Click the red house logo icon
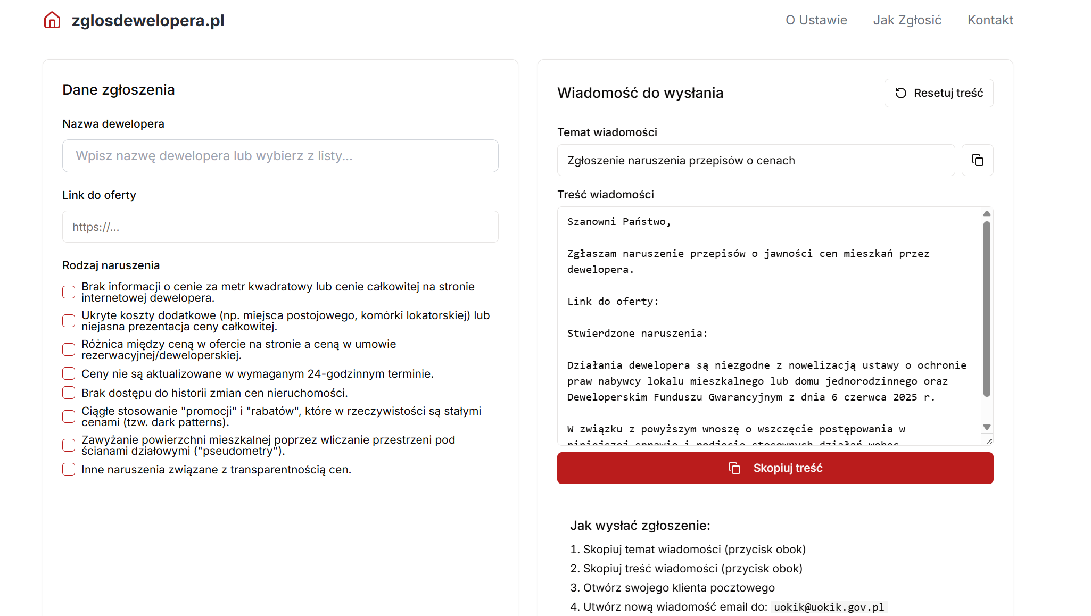 (52, 20)
